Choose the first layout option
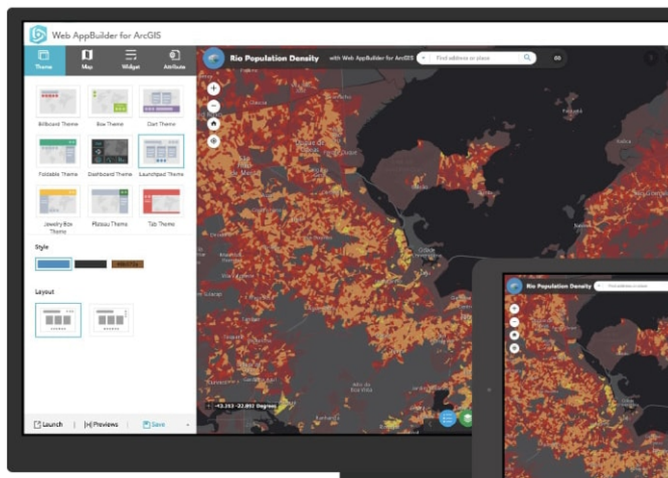Screen dimensions: 668x478 coord(58,320)
